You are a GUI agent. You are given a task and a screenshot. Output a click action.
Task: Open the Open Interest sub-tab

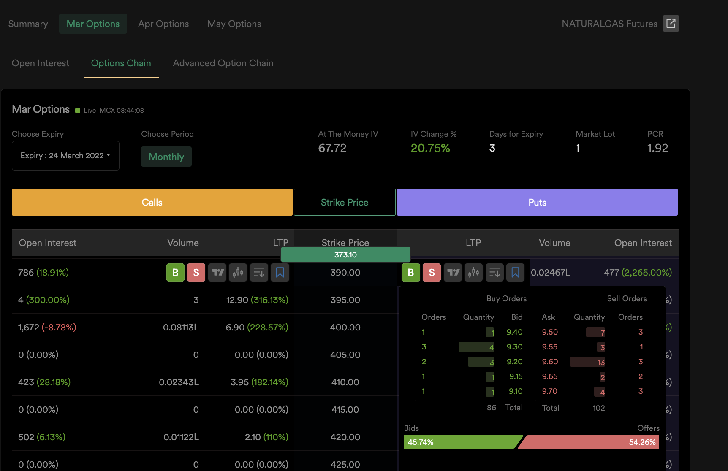(x=41, y=63)
